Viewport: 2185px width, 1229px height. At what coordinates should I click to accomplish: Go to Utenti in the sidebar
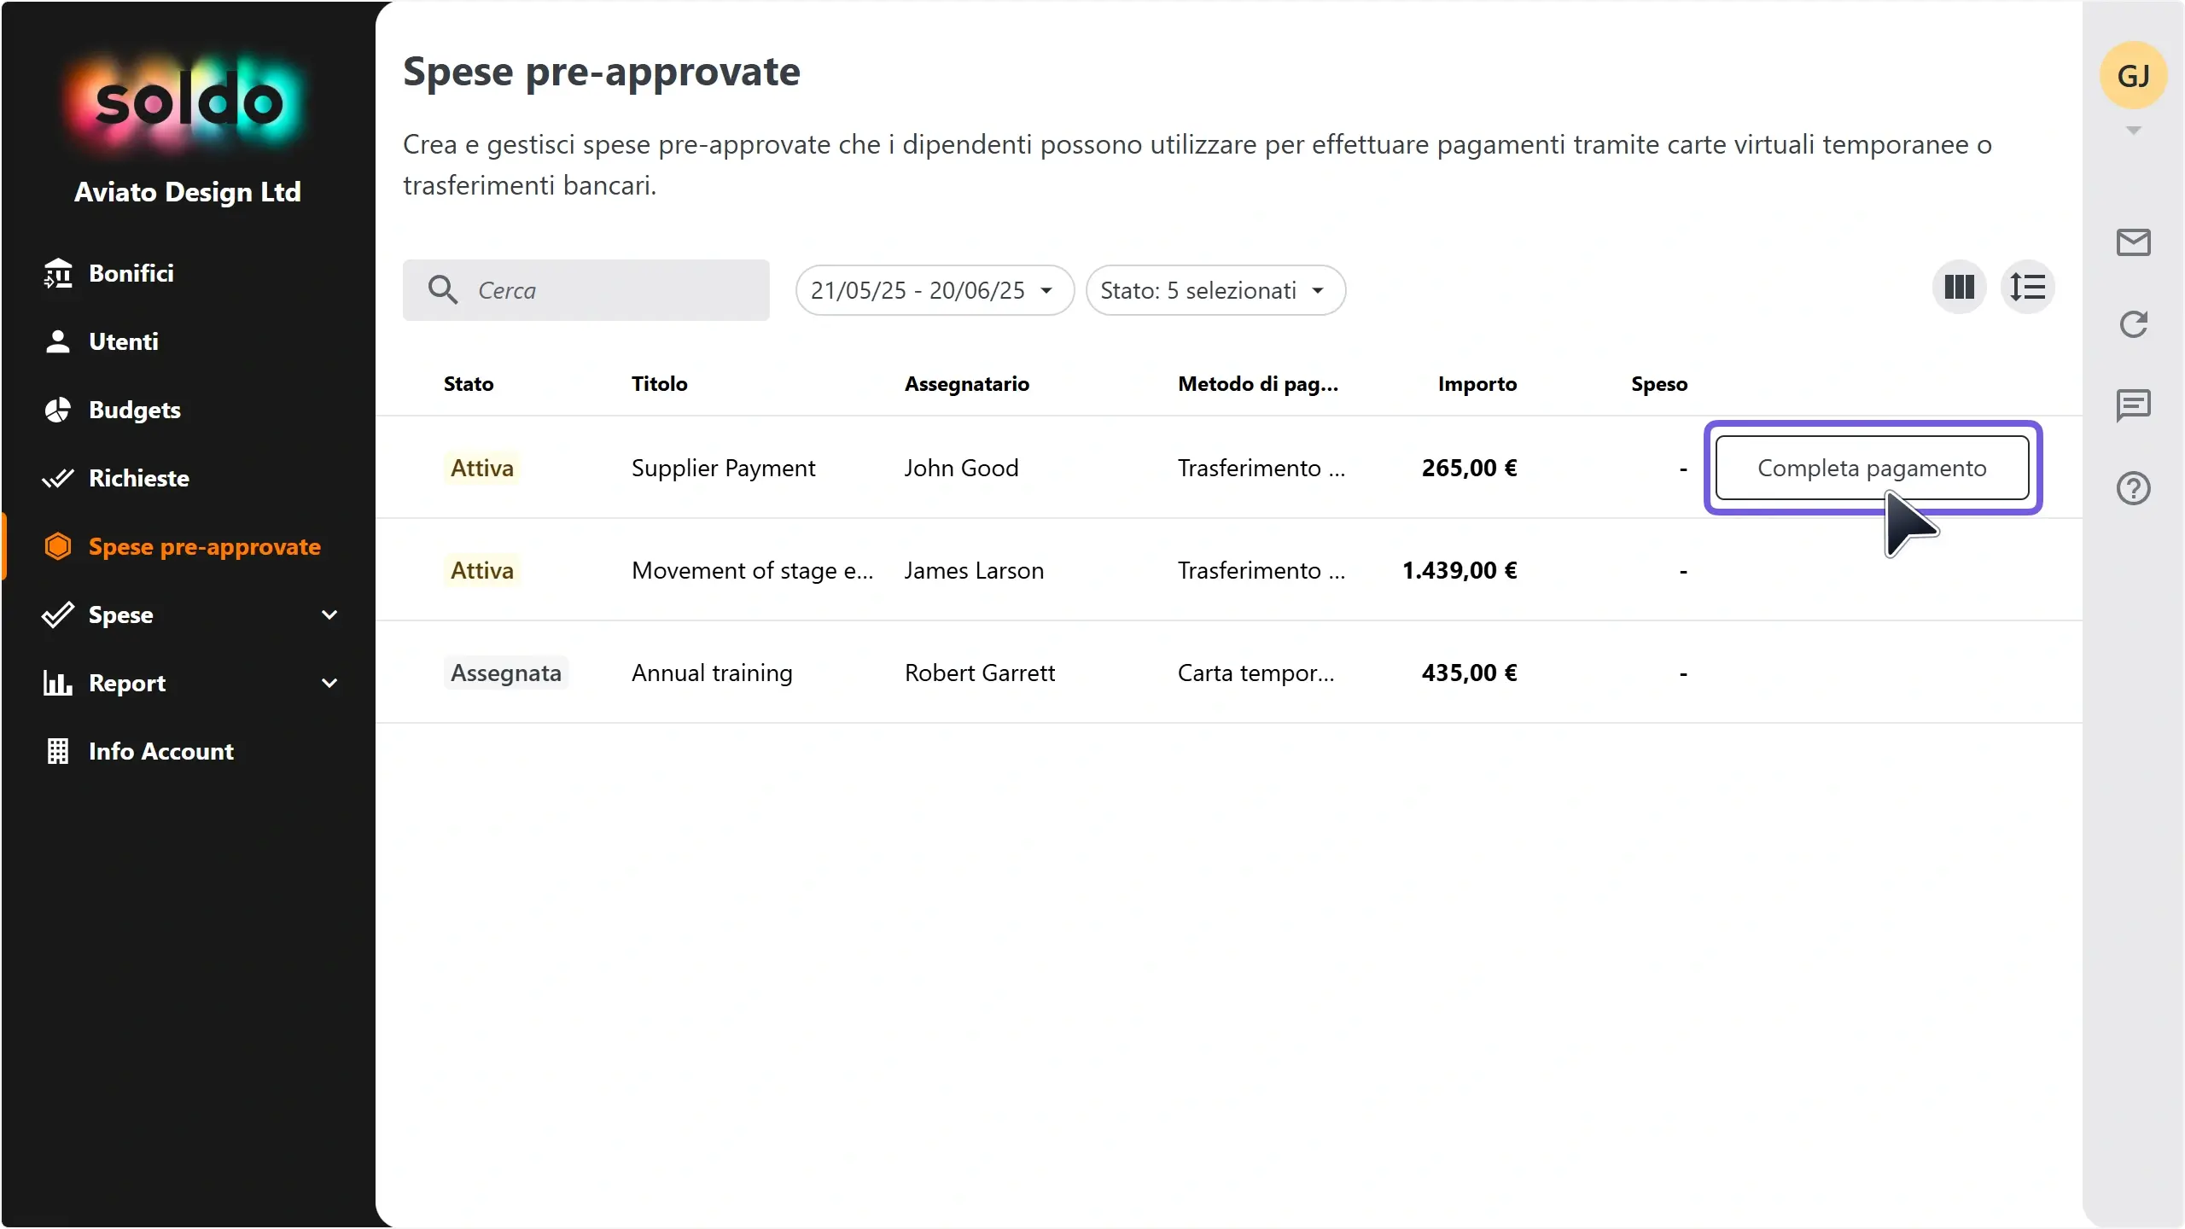[x=124, y=341]
